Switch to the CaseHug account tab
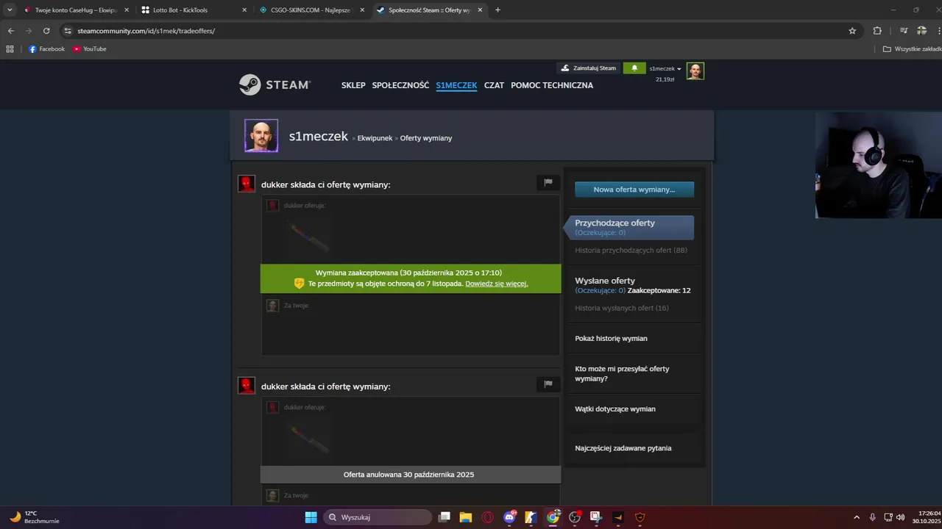This screenshot has width=942, height=529. coord(76,10)
